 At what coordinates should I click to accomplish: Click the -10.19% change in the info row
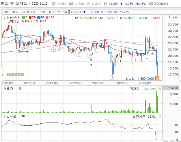pyautogui.click(x=106, y=12)
